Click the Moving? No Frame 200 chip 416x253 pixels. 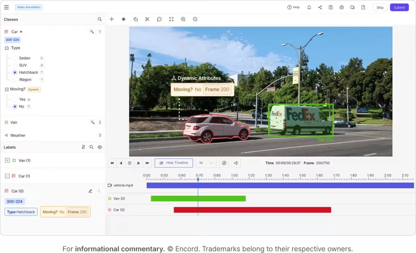(66, 212)
